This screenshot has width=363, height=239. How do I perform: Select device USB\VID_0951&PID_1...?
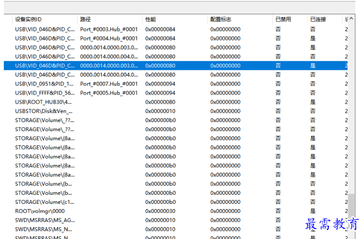coord(44,84)
